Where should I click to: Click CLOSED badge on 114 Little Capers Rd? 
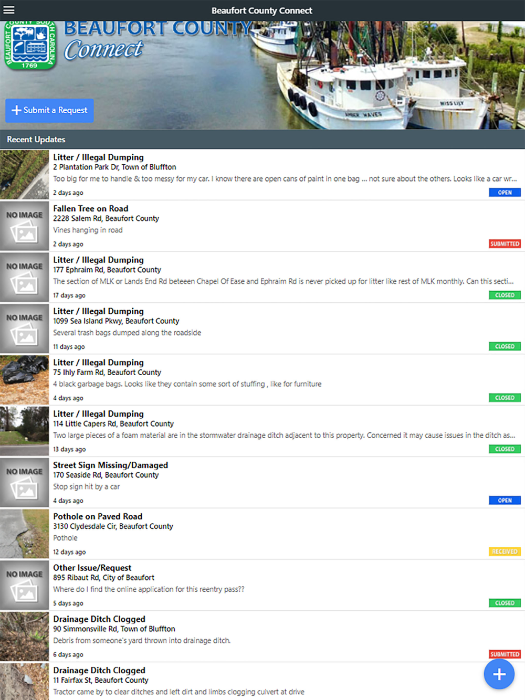click(505, 449)
